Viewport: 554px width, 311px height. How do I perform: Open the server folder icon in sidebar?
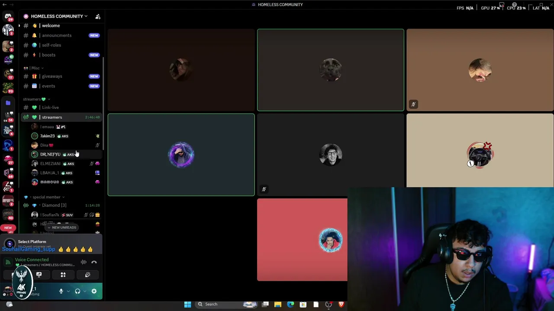click(x=8, y=103)
